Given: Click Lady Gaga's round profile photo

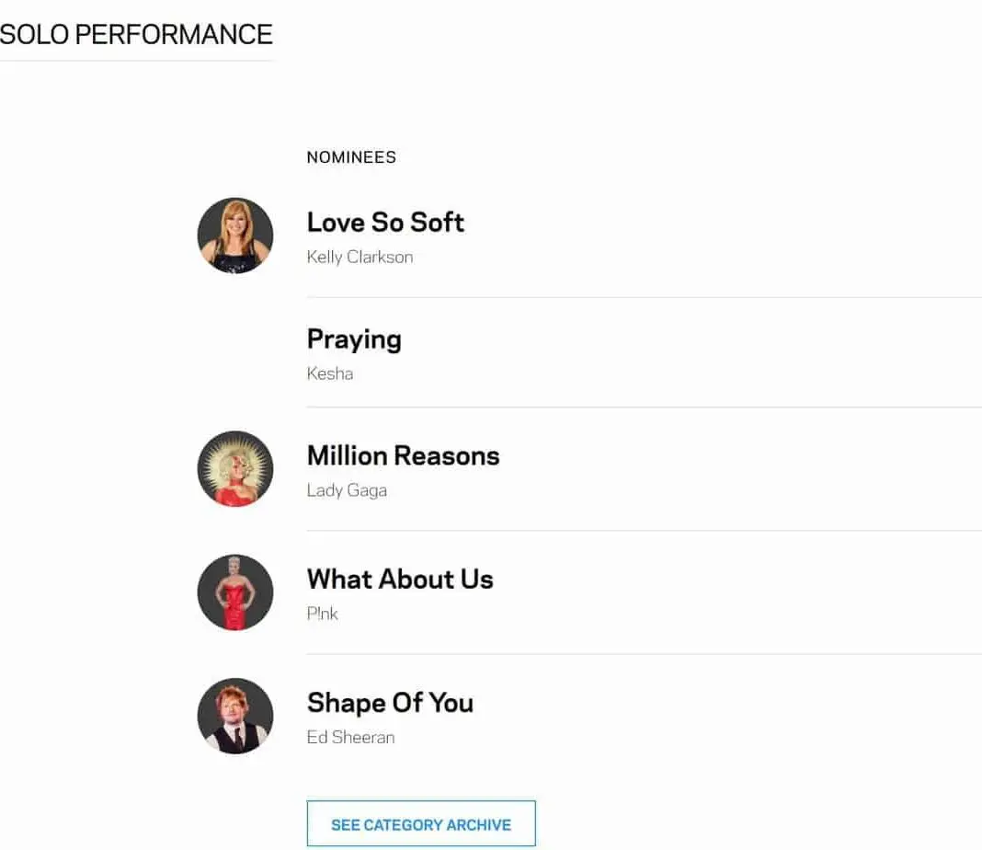Looking at the screenshot, I should pos(235,469).
